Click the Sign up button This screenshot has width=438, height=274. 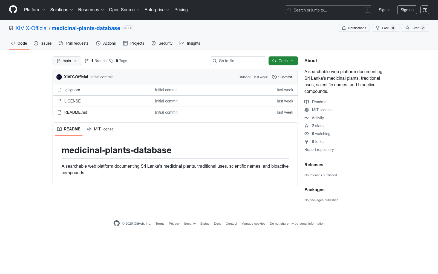pyautogui.click(x=407, y=10)
